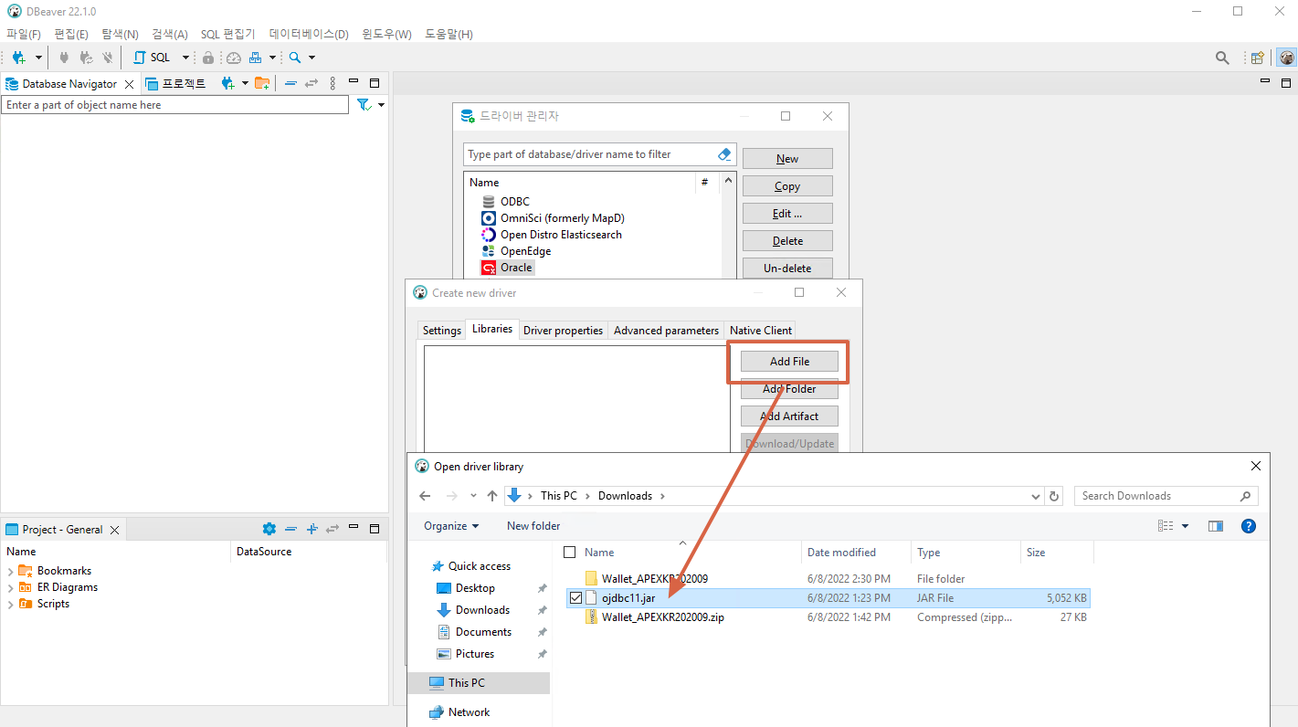Screen dimensions: 1298x727
Task: Click the Delete button in 드라이버 관리자
Action: tap(787, 240)
